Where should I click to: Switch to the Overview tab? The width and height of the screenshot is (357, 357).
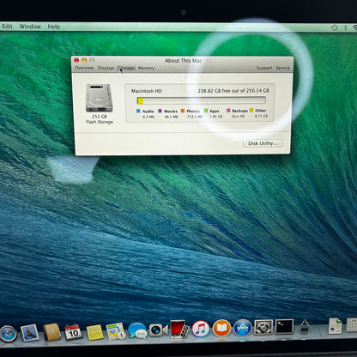point(84,68)
